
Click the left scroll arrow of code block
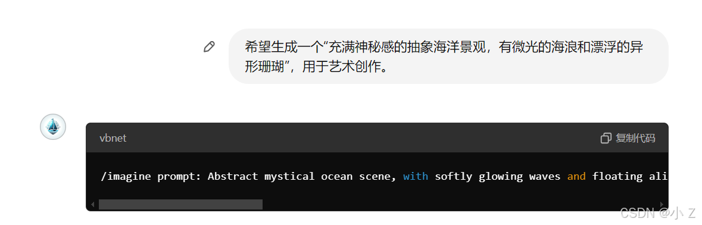[93, 204]
